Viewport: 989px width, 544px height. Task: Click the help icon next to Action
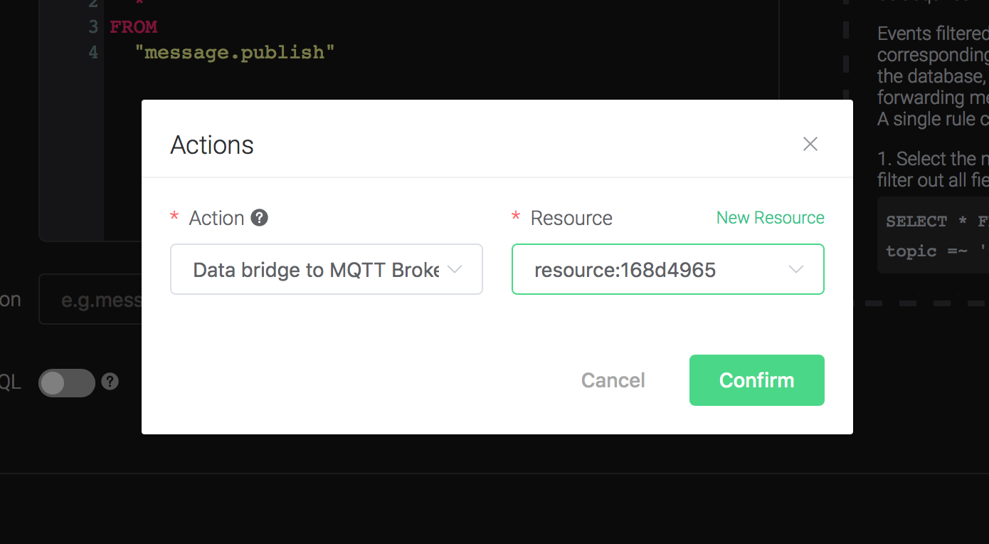click(x=260, y=218)
